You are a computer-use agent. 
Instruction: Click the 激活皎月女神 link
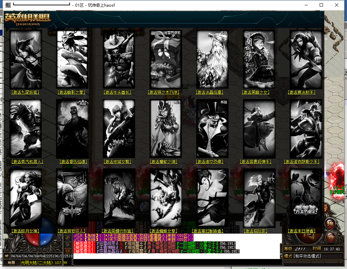pos(25,231)
